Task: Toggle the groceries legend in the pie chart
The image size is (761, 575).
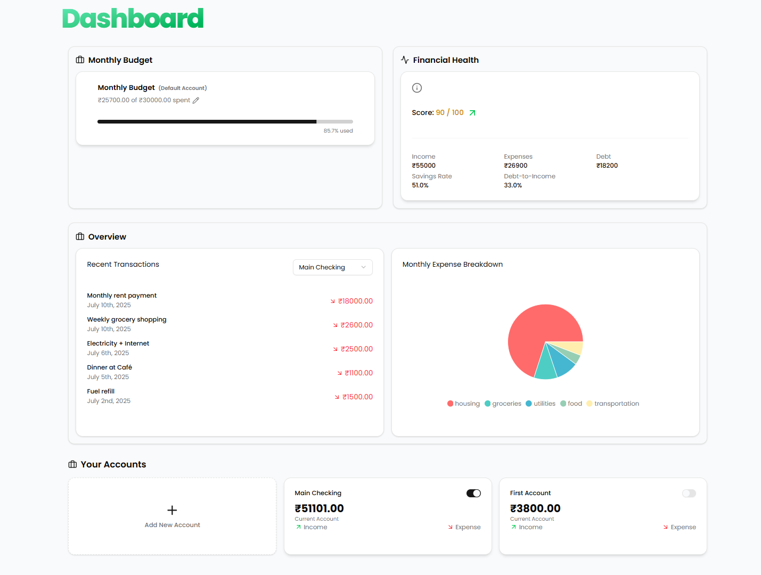Action: pos(503,403)
